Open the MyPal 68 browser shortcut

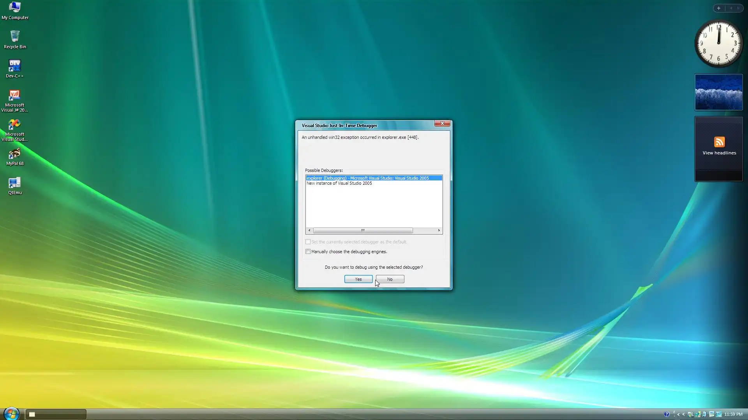15,156
